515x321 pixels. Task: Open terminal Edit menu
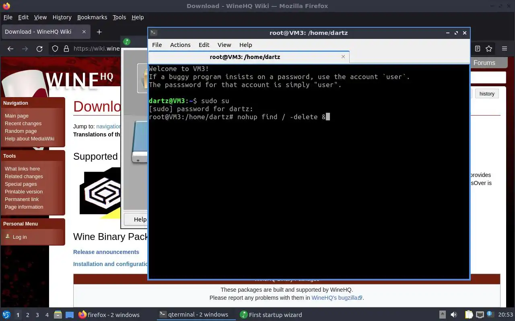(204, 45)
